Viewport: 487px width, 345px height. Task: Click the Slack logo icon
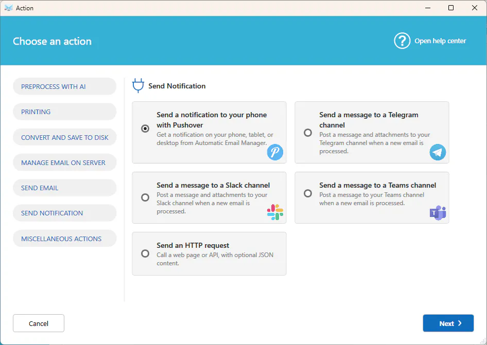[x=275, y=212]
